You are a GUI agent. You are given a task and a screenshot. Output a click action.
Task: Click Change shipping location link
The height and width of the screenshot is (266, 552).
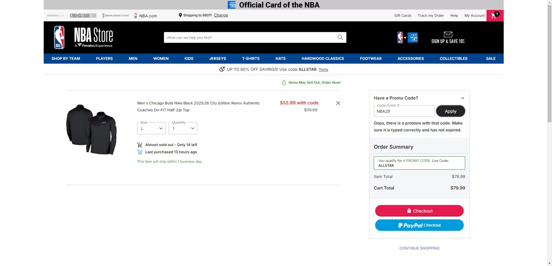(221, 15)
